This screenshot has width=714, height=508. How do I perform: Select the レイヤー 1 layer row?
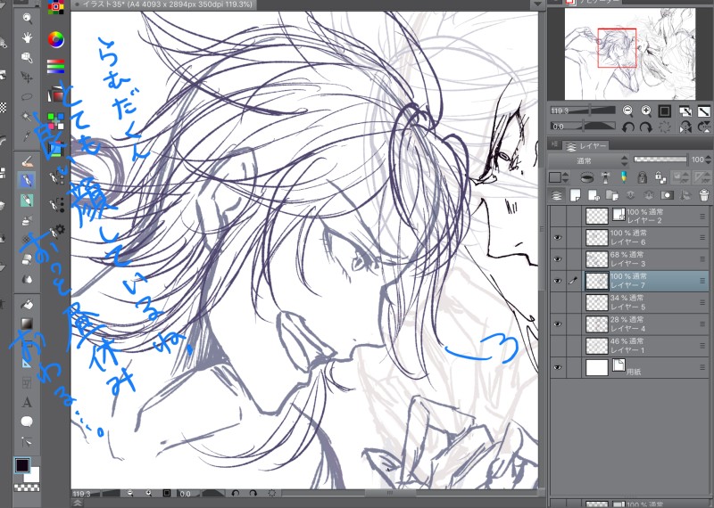[x=645, y=346]
